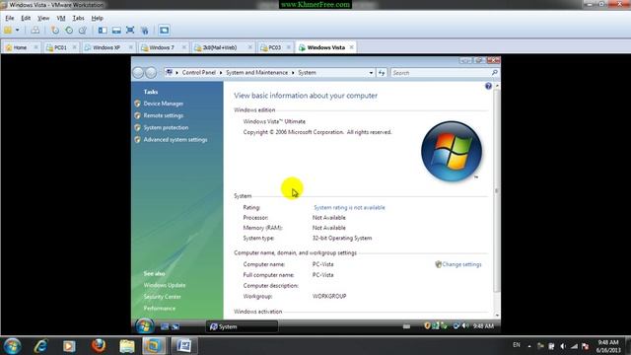
Task: Open the Edit menu in VMware
Action: (26, 18)
